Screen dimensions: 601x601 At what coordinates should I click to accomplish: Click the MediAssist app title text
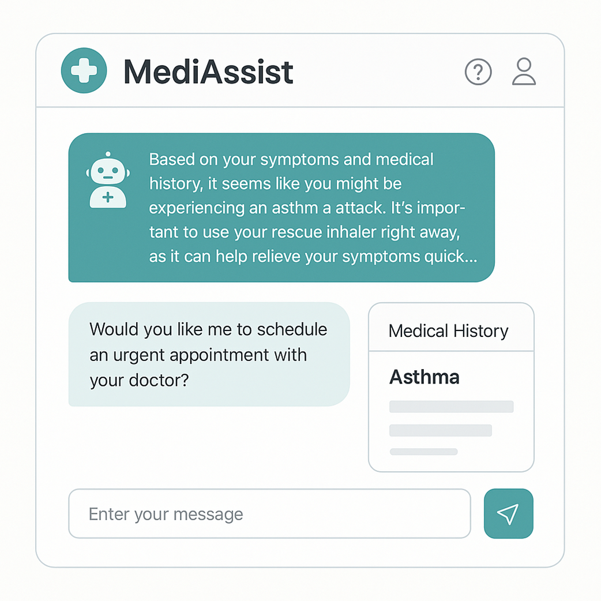(208, 72)
